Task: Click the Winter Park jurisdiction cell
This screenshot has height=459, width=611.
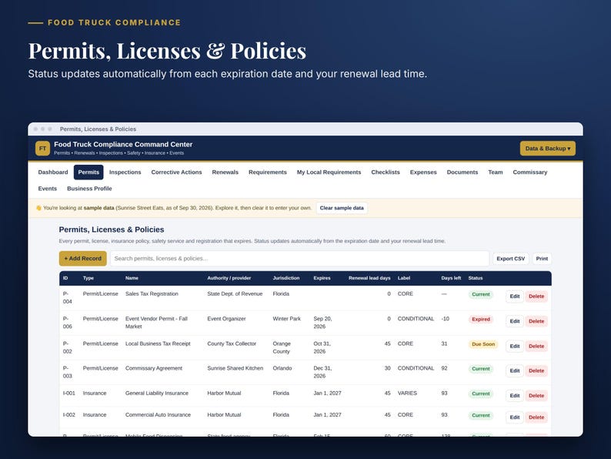Action: pyautogui.click(x=286, y=319)
